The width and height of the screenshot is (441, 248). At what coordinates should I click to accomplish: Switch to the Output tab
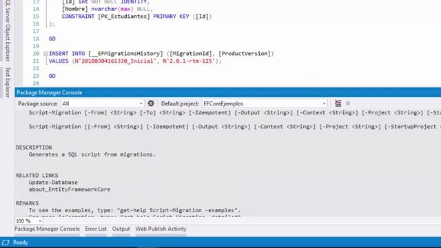(x=121, y=229)
